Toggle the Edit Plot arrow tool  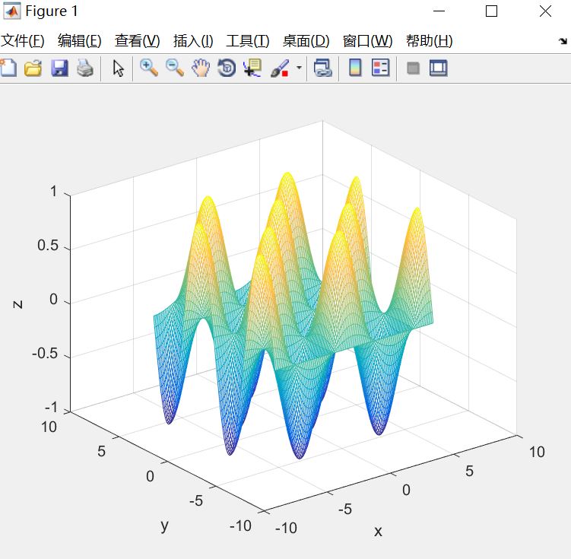pyautogui.click(x=118, y=68)
